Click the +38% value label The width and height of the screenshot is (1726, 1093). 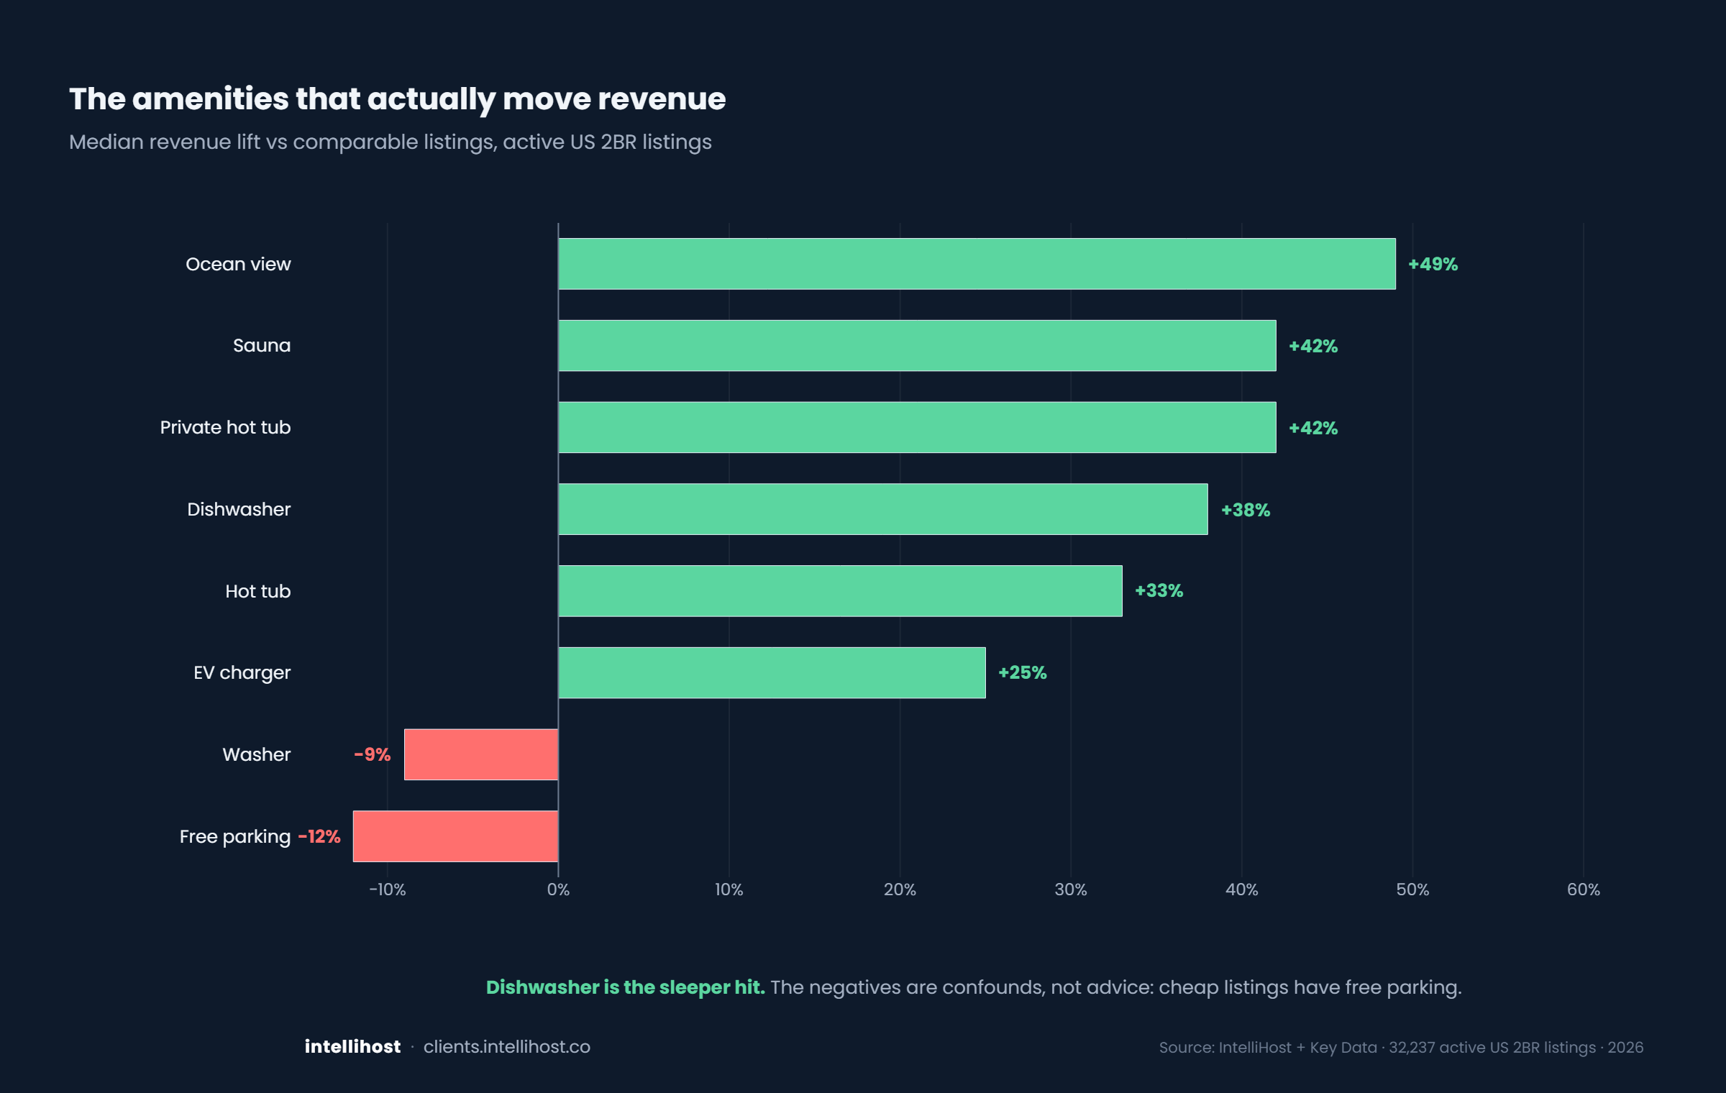coord(1246,510)
